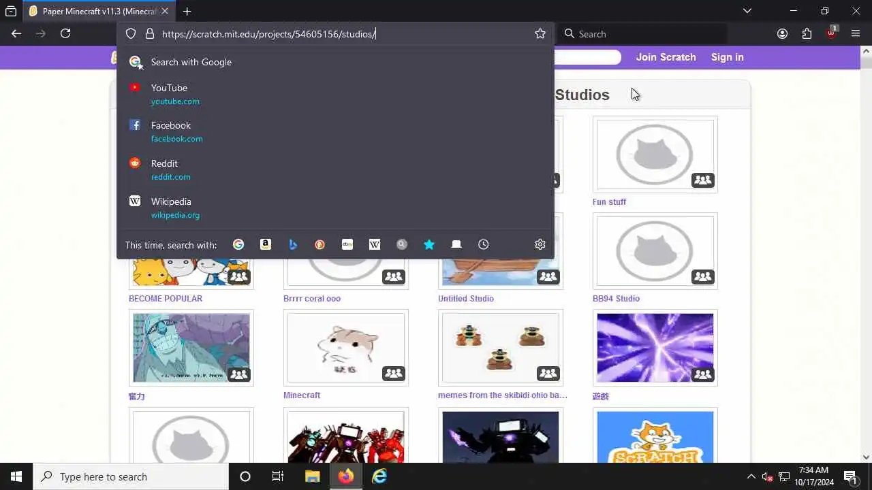Open the Windows Start menu
Screen dimensions: 872x490
pos(16,476)
